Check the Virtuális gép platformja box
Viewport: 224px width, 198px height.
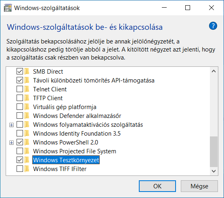[20, 107]
